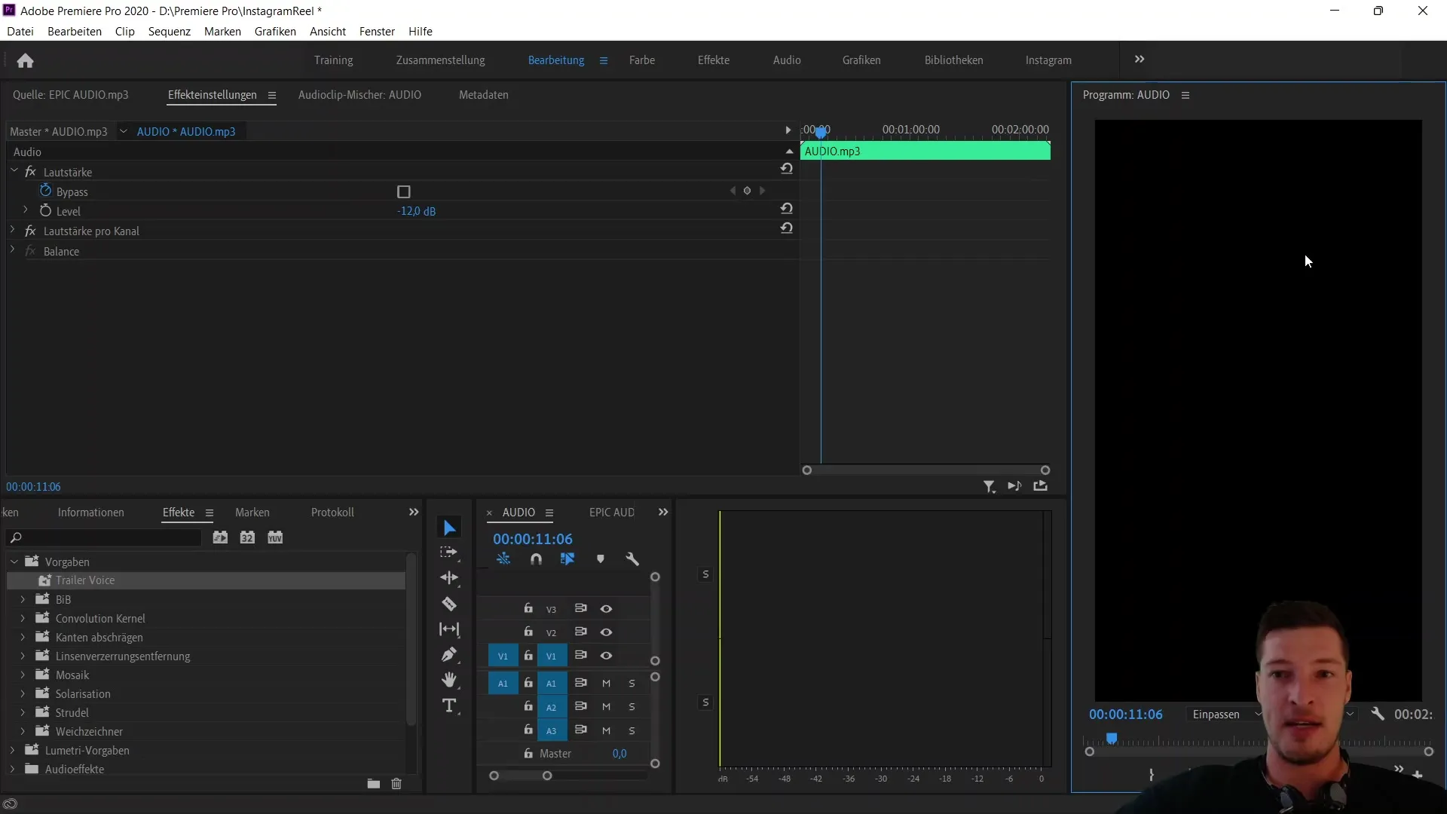Image resolution: width=1447 pixels, height=814 pixels.
Task: Click the export effect controls icon
Action: (x=1041, y=486)
